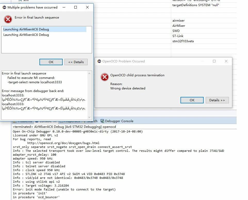Click Eclipse icon in Multiple problems title bar

pyautogui.click(x=4, y=7)
